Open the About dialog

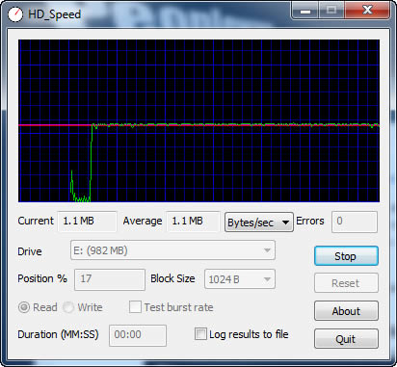pyautogui.click(x=346, y=311)
